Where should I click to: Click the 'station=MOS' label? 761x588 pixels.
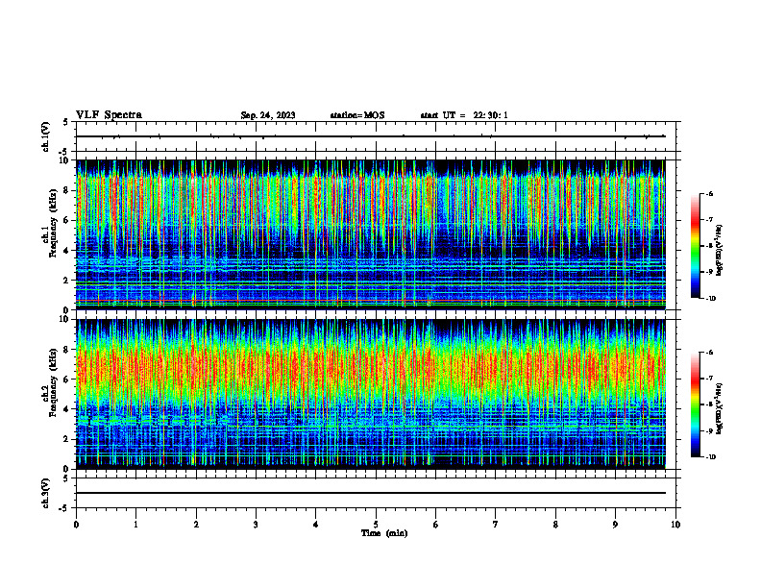[x=357, y=115]
